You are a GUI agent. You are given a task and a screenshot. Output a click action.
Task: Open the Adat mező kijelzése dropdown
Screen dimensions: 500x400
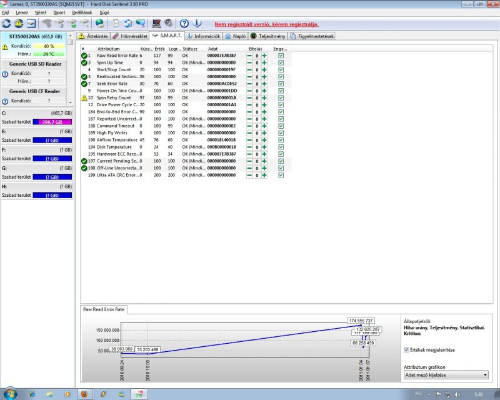click(x=446, y=375)
